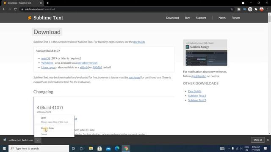
Task: Click Show all downloads button
Action: (257, 140)
